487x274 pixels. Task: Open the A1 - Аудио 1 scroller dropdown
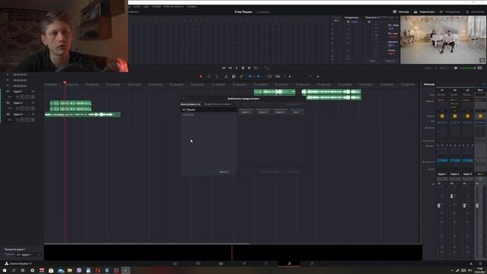pyautogui.click(x=29, y=254)
